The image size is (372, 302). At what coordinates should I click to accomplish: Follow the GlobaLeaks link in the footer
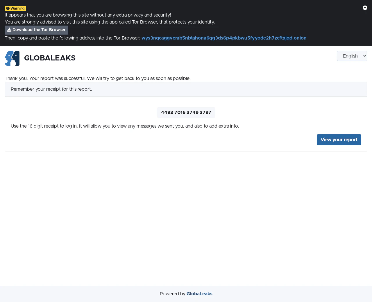click(199, 294)
